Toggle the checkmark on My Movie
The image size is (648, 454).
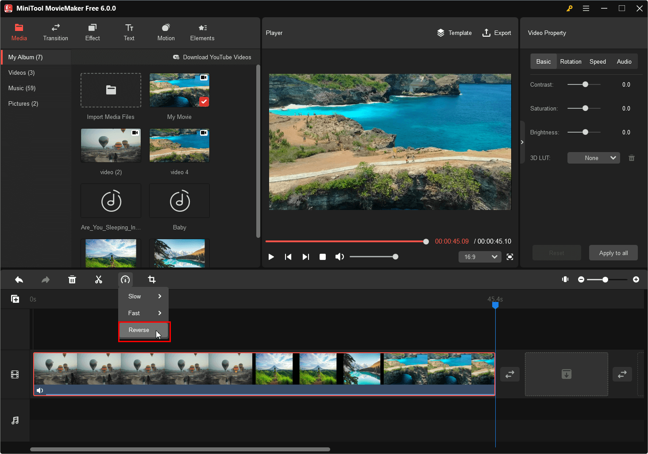click(204, 102)
